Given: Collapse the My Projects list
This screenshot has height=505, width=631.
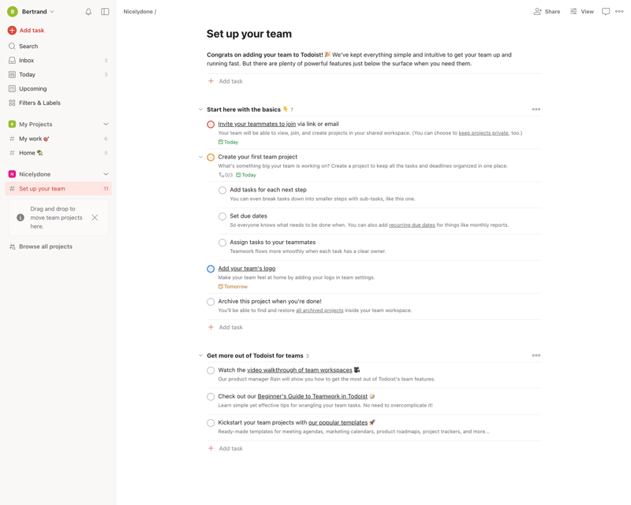Looking at the screenshot, I should click(x=107, y=124).
